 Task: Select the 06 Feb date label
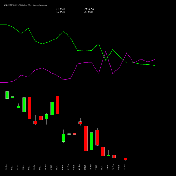[80, 168]
